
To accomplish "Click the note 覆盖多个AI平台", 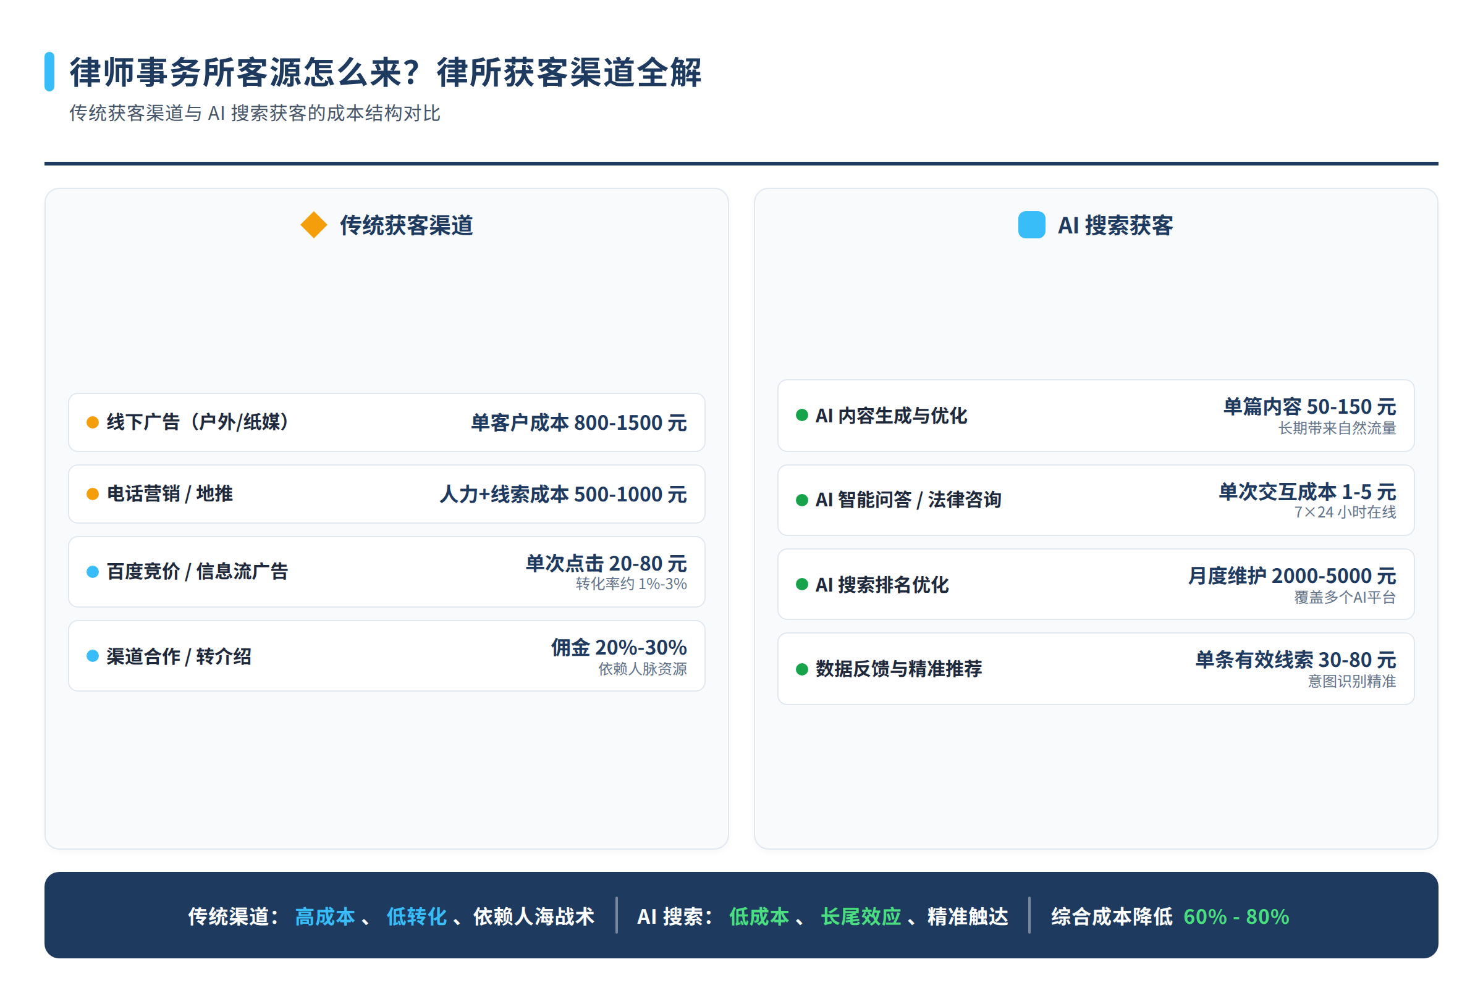I will click(x=1346, y=597).
